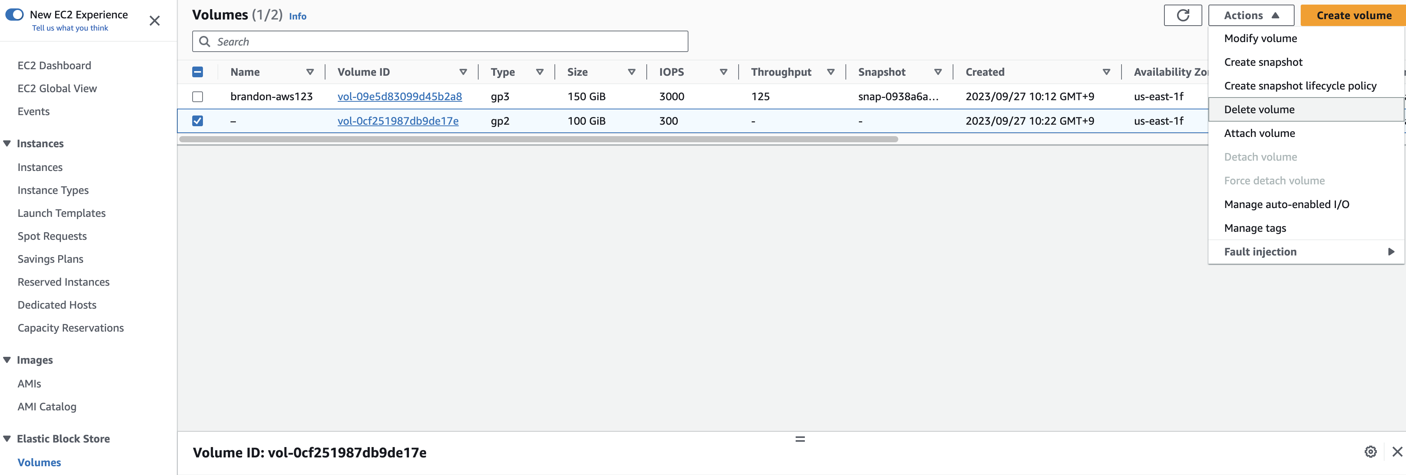Open Reserved Instances page
Viewport: 1406px width, 475px height.
(63, 282)
